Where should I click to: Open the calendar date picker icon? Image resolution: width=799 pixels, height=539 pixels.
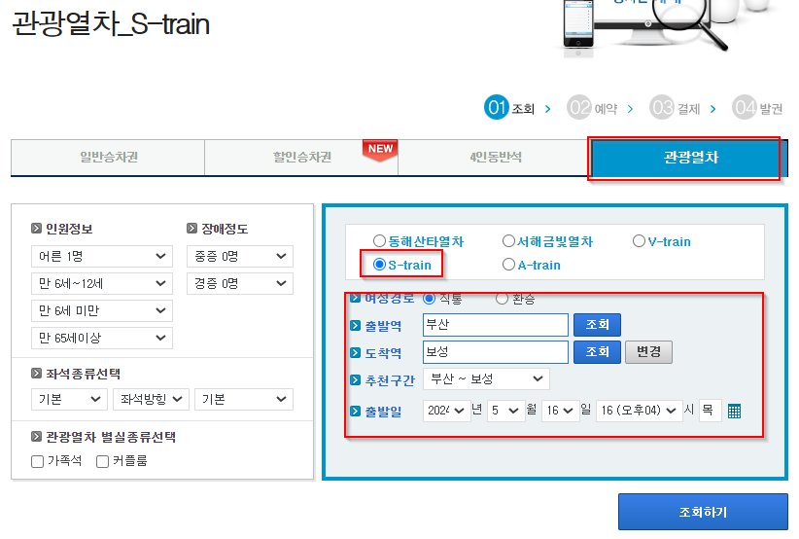734,411
